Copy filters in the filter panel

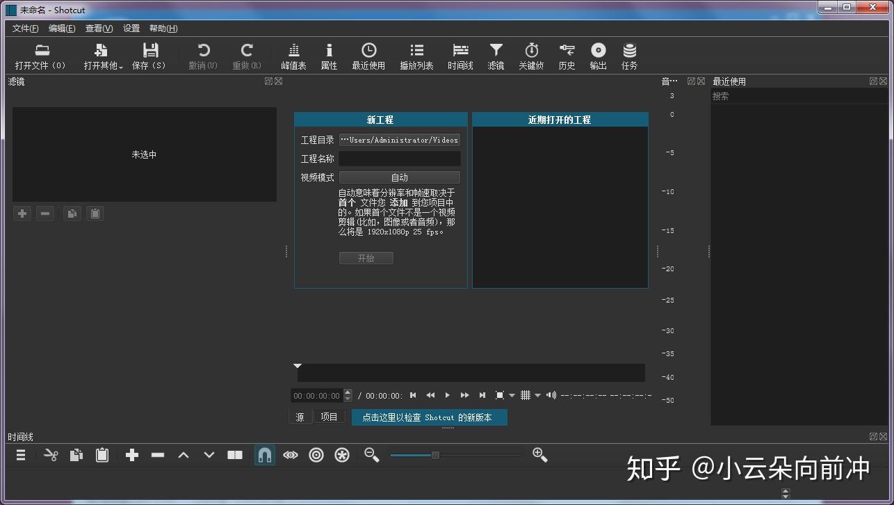point(72,214)
